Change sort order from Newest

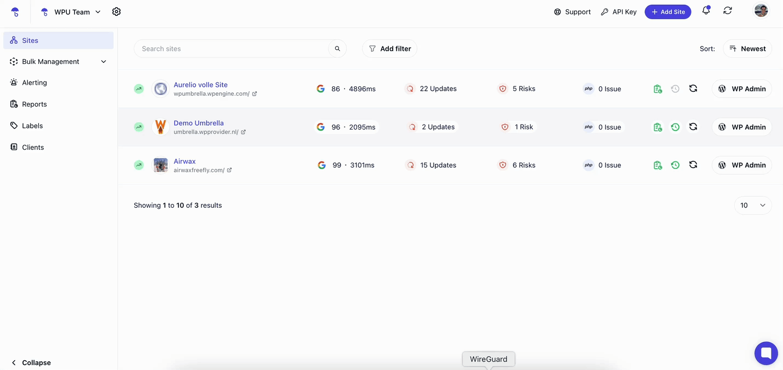[x=747, y=49]
